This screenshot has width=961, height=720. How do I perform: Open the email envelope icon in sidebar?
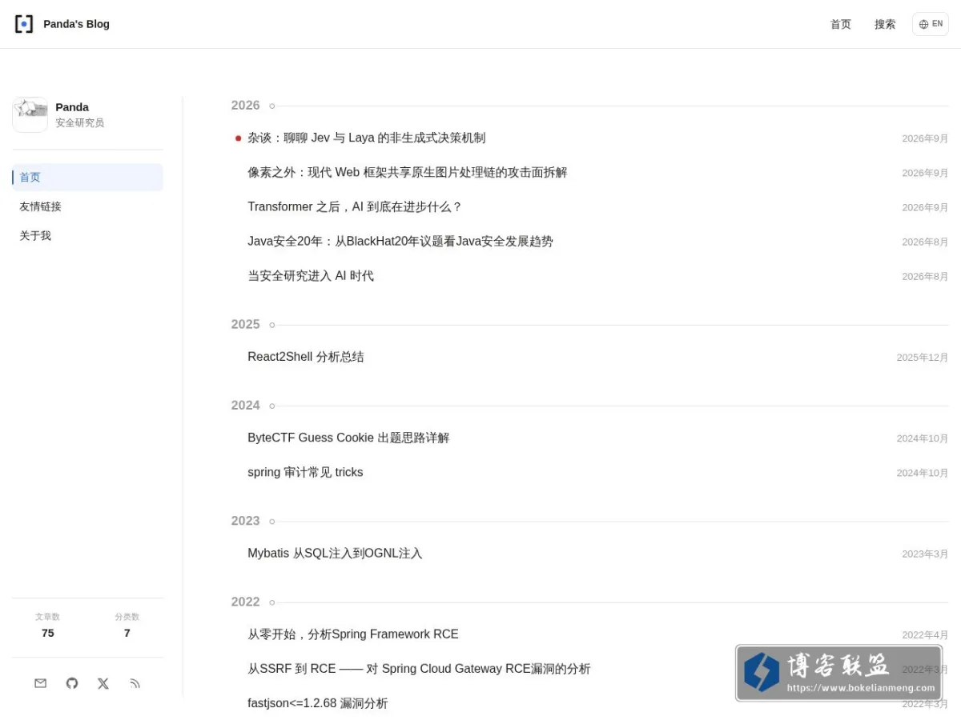pos(41,683)
